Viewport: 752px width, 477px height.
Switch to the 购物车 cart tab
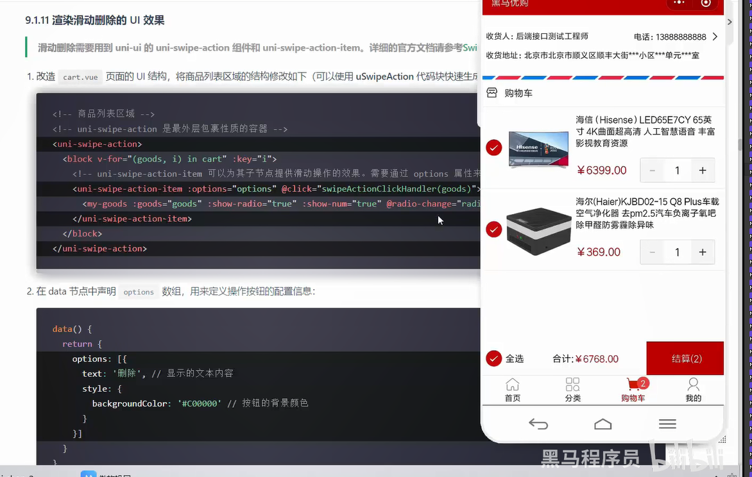coord(633,390)
